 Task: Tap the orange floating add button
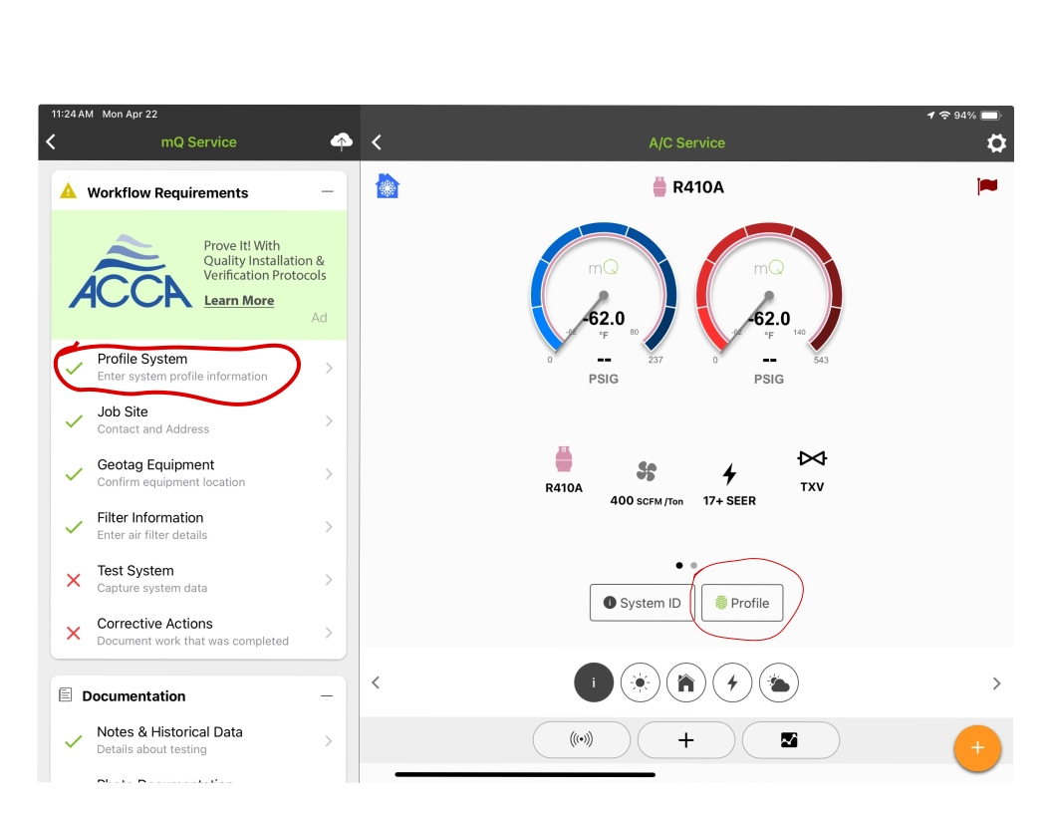(977, 748)
